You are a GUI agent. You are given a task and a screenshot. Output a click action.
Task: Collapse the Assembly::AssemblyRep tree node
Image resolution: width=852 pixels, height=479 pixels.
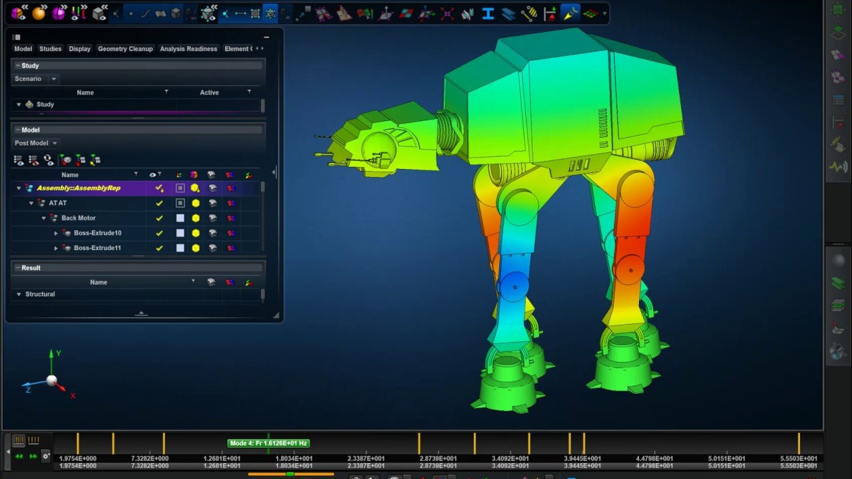[x=19, y=188]
